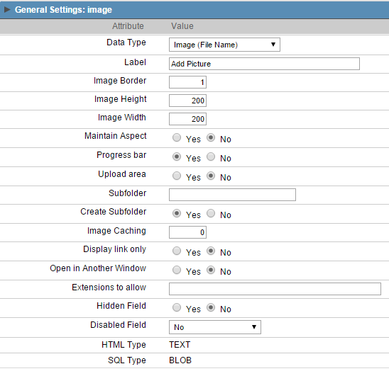This screenshot has height=376, width=389.
Task: Open the Data Type dropdown
Action: coord(224,45)
